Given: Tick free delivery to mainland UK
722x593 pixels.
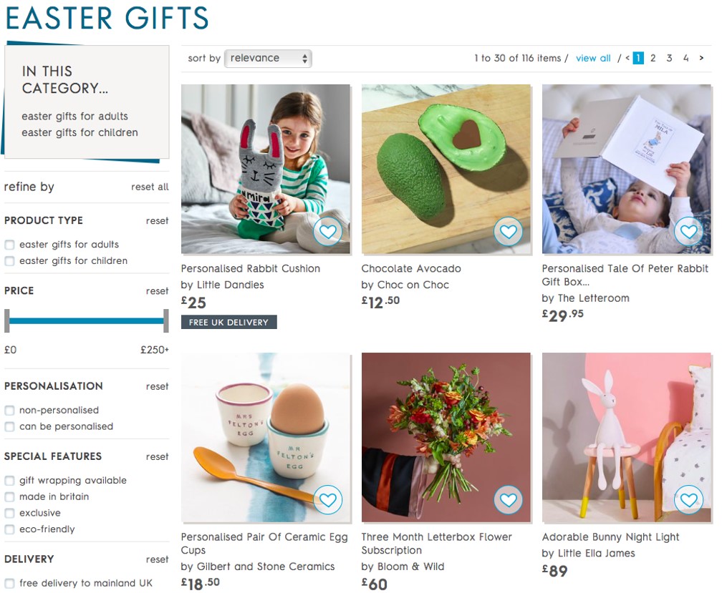Looking at the screenshot, I should (x=9, y=584).
